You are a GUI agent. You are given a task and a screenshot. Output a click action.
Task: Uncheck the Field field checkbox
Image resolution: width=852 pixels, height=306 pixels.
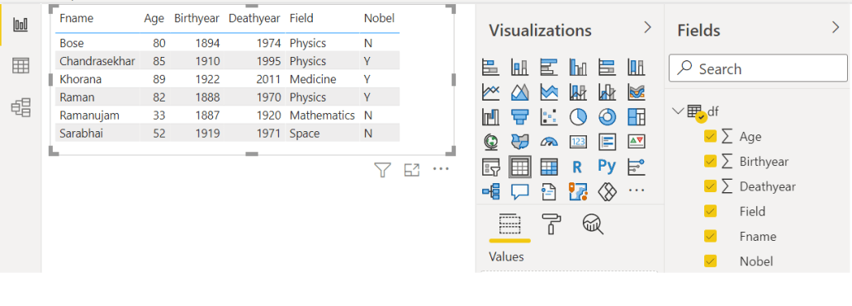click(x=710, y=211)
